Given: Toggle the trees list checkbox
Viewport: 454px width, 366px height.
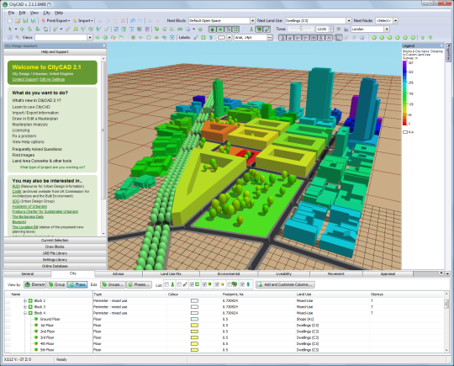Looking at the screenshot, I should [230, 284].
